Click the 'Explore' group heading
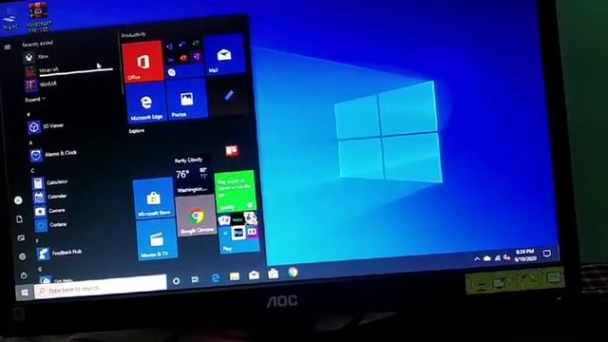 [x=137, y=131]
